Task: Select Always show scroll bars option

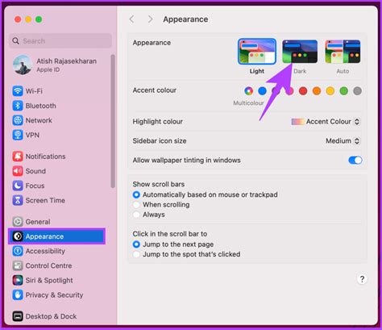Action: (x=136, y=215)
